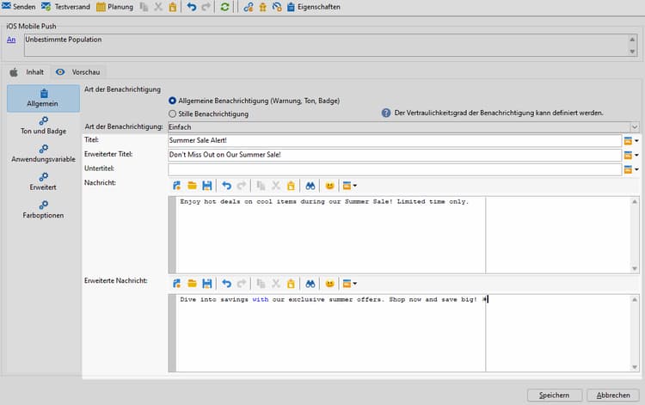Click the Nachricht editor scrollbar down arrow
This screenshot has height=405, width=645.
635,268
